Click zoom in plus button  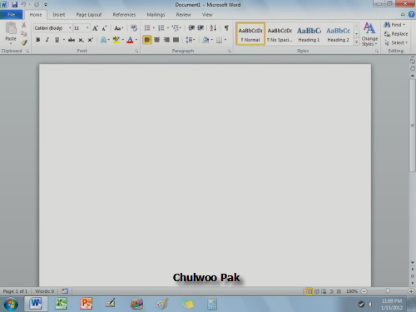411,291
